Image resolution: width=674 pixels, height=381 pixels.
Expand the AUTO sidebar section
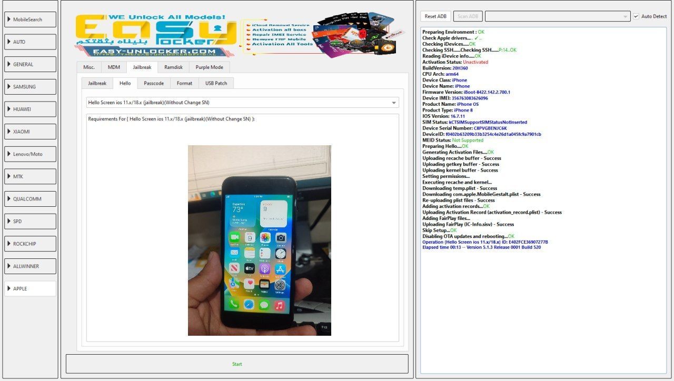tap(30, 42)
